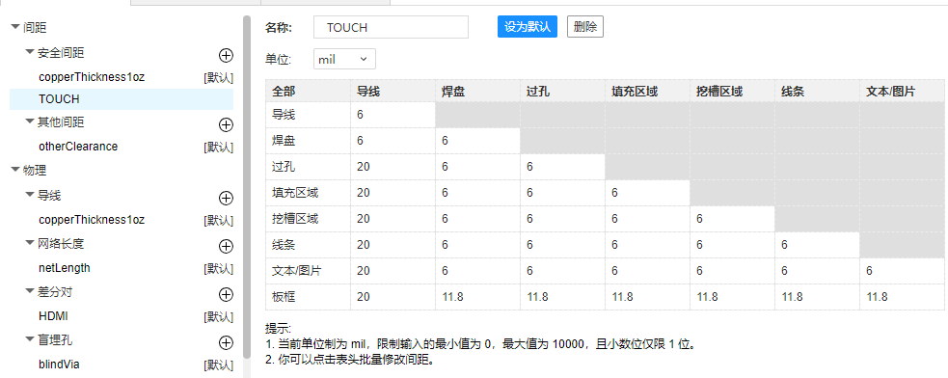The width and height of the screenshot is (948, 378).
Task: Click the 板框 row label
Action: 308,297
